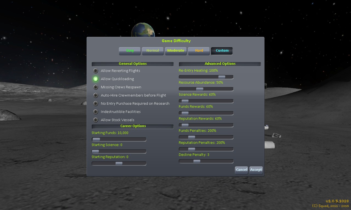Viewport: 351px width, 210px height.
Task: Click the Accept button
Action: [x=256, y=170]
